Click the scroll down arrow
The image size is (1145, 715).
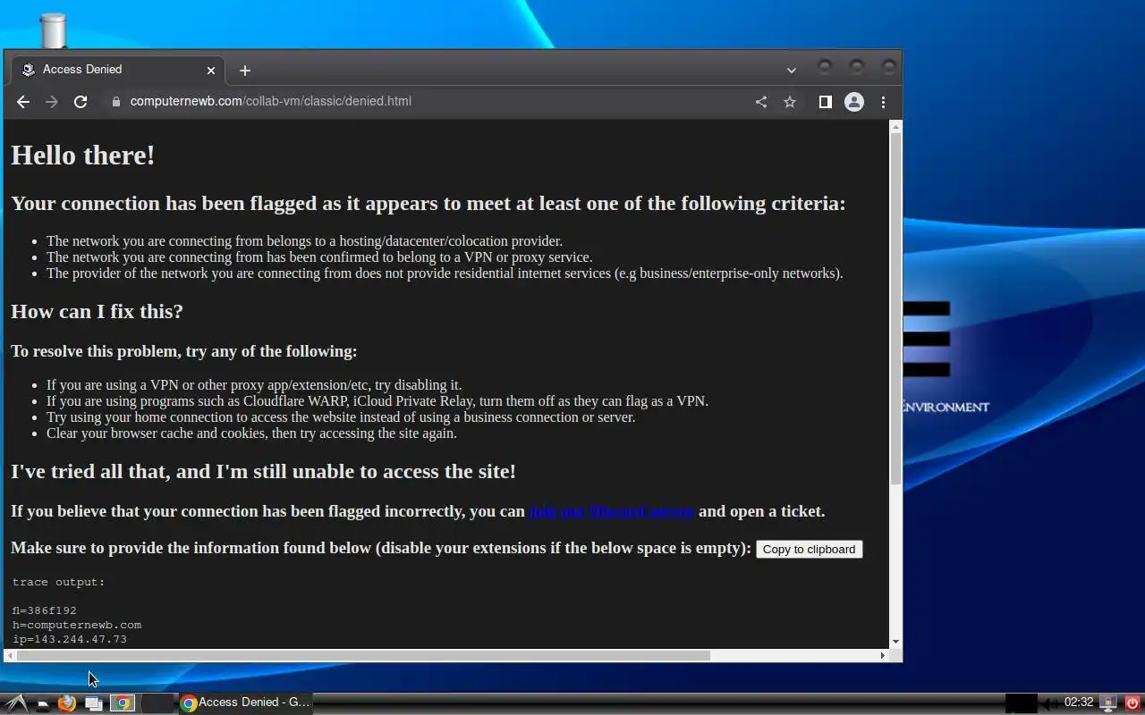(896, 641)
